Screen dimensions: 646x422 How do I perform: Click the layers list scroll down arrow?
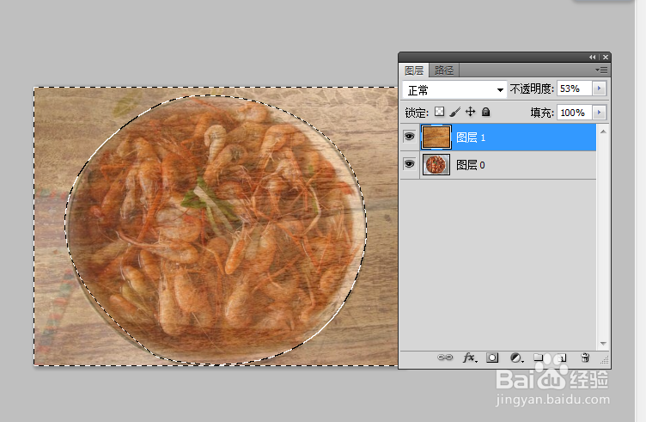tap(603, 344)
